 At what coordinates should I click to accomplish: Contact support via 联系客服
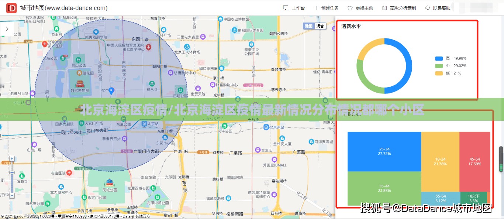(x=438, y=8)
